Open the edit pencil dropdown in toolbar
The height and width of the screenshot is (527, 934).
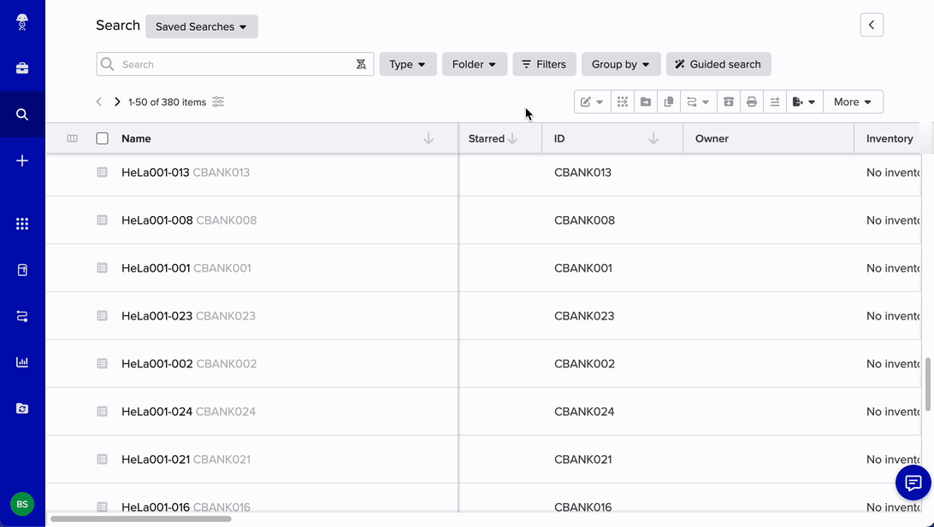[592, 102]
